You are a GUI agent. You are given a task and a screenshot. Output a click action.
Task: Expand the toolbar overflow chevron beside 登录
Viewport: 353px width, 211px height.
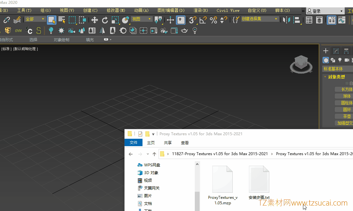click(303, 11)
